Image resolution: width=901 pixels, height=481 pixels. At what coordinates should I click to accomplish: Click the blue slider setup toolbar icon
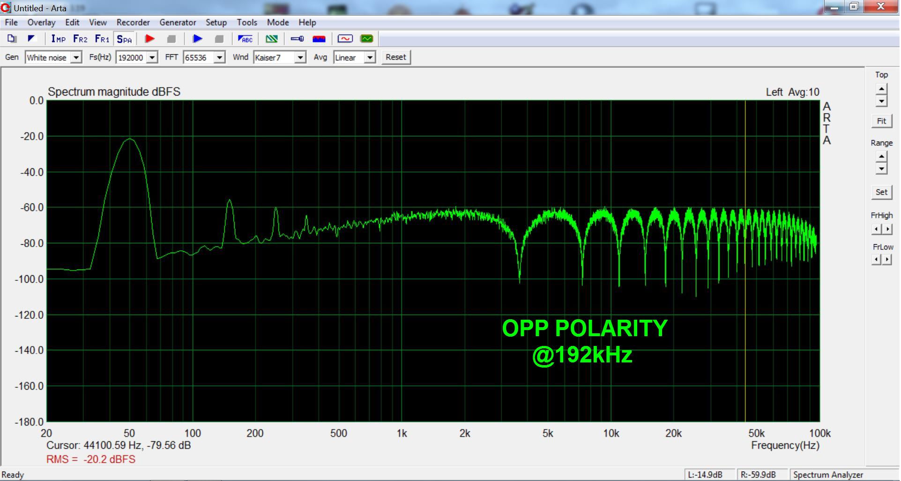297,39
